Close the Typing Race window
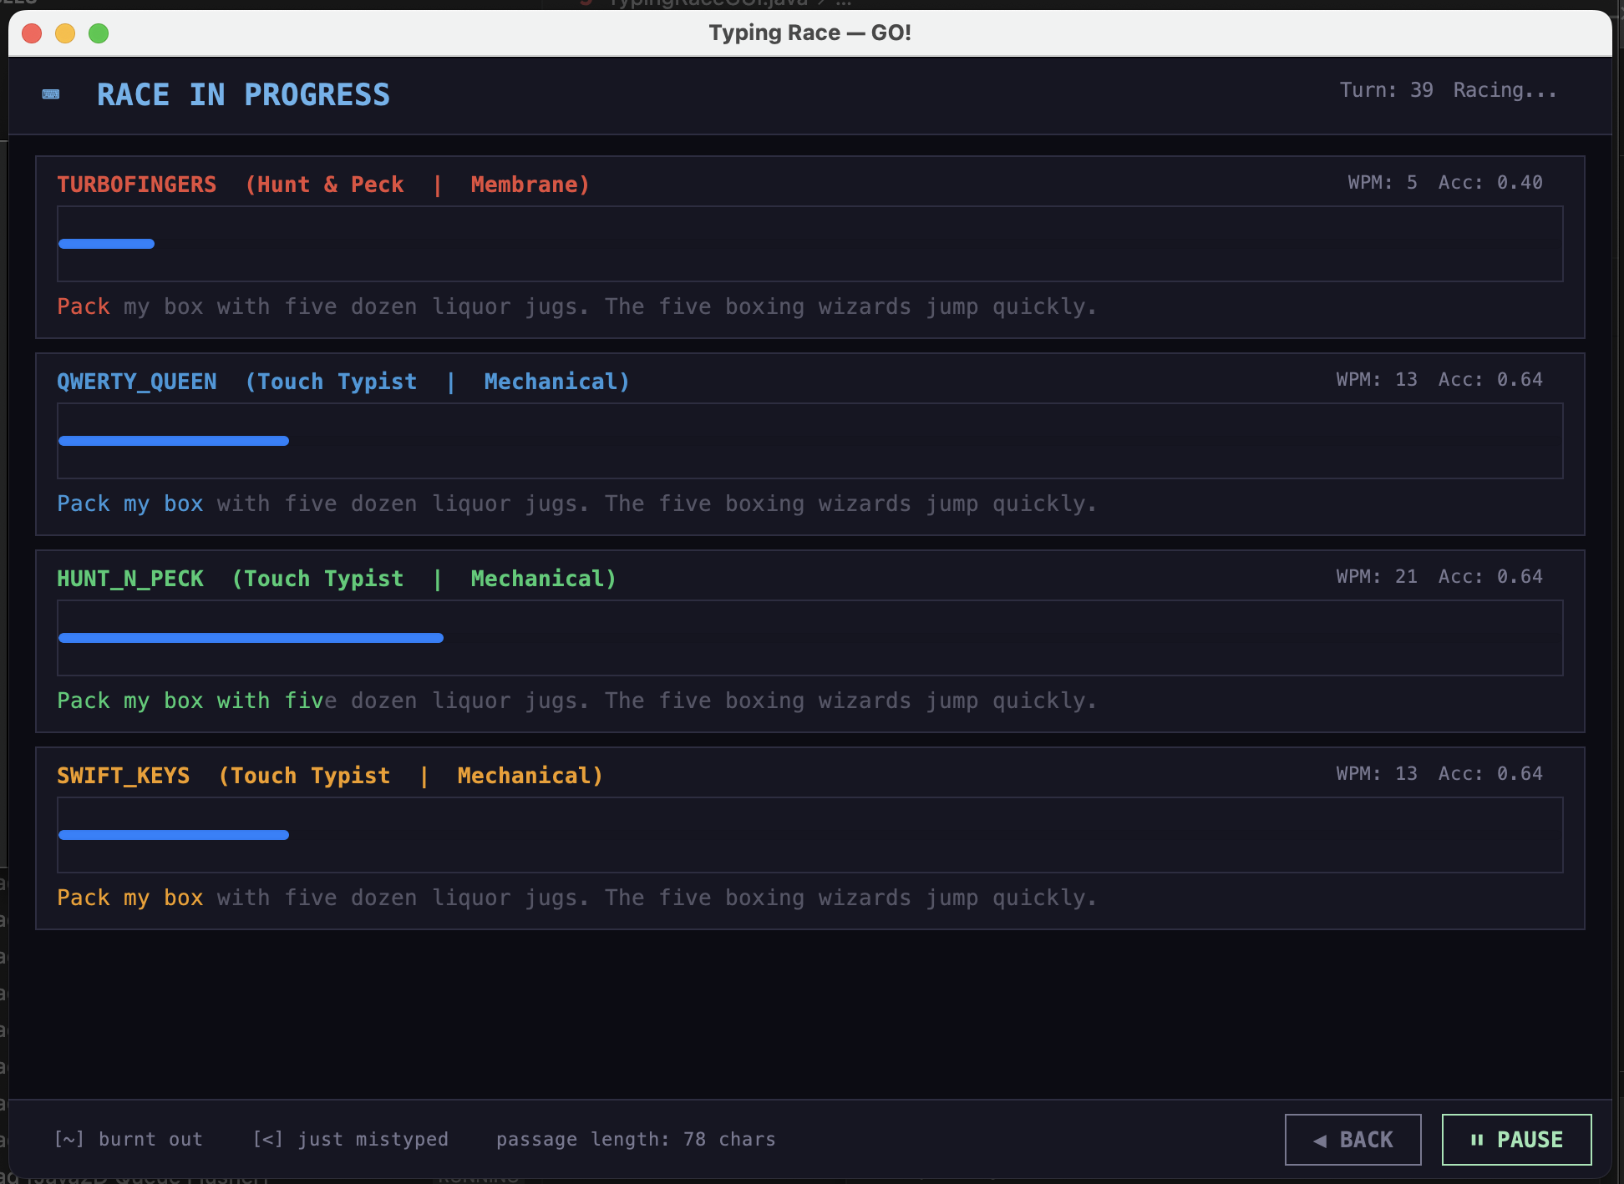This screenshot has width=1624, height=1184. tap(32, 33)
